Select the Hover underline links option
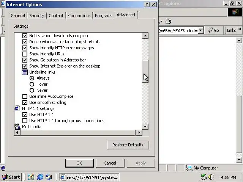Image resolution: width=243 pixels, height=182 pixels. (x=32, y=84)
